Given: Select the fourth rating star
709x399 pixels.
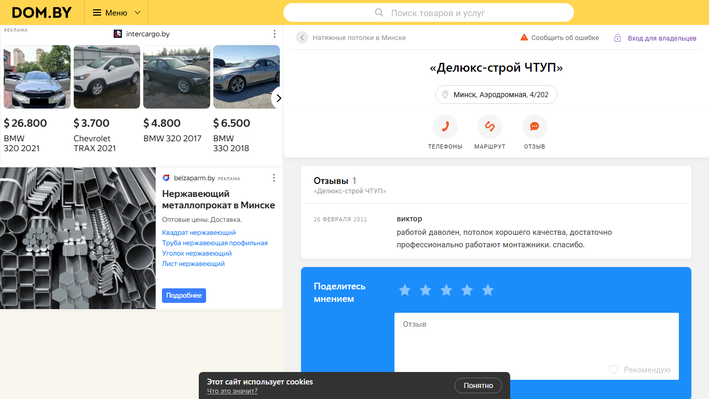Looking at the screenshot, I should [x=467, y=290].
